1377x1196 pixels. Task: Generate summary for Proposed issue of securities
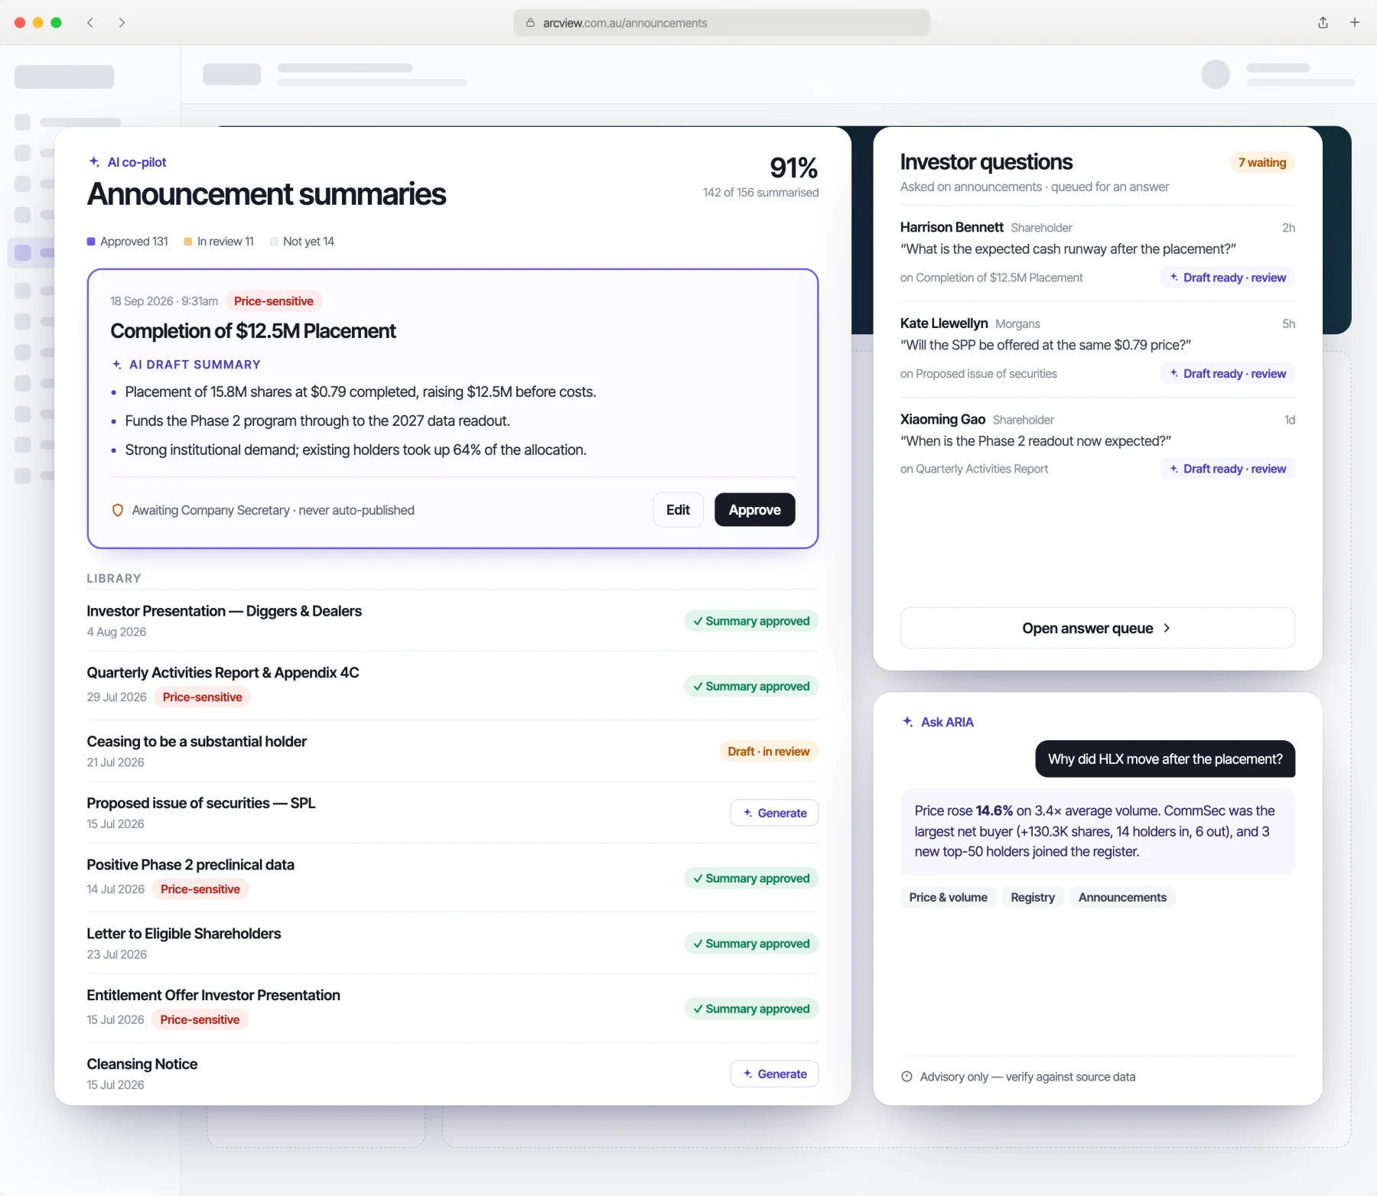(774, 813)
